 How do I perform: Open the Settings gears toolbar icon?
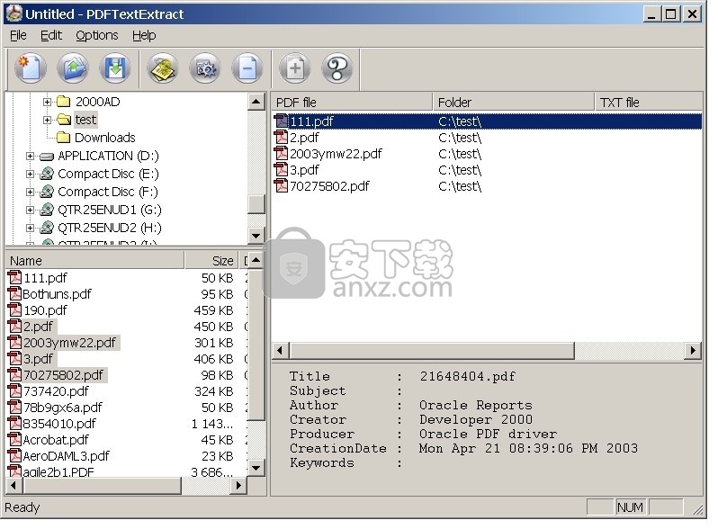(x=205, y=68)
